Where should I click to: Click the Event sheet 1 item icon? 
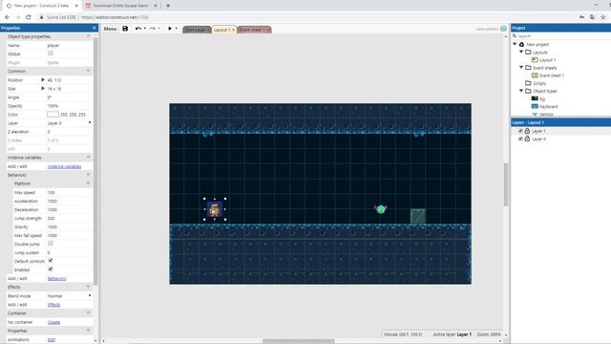(535, 75)
